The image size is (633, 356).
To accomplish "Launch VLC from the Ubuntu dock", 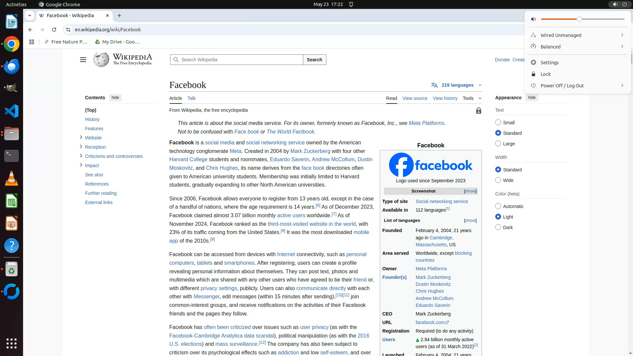I will 12,178.
